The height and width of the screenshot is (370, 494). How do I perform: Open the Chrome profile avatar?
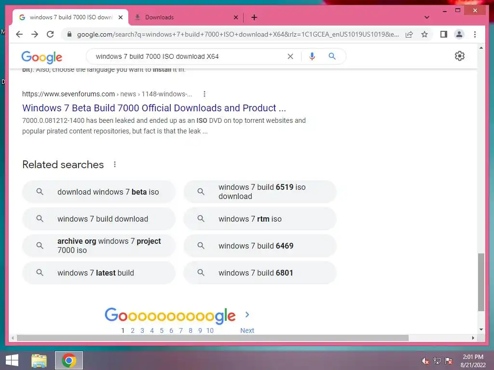(459, 34)
